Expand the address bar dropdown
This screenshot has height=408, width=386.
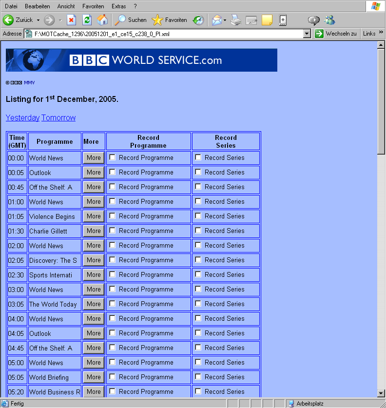pyautogui.click(x=307, y=34)
